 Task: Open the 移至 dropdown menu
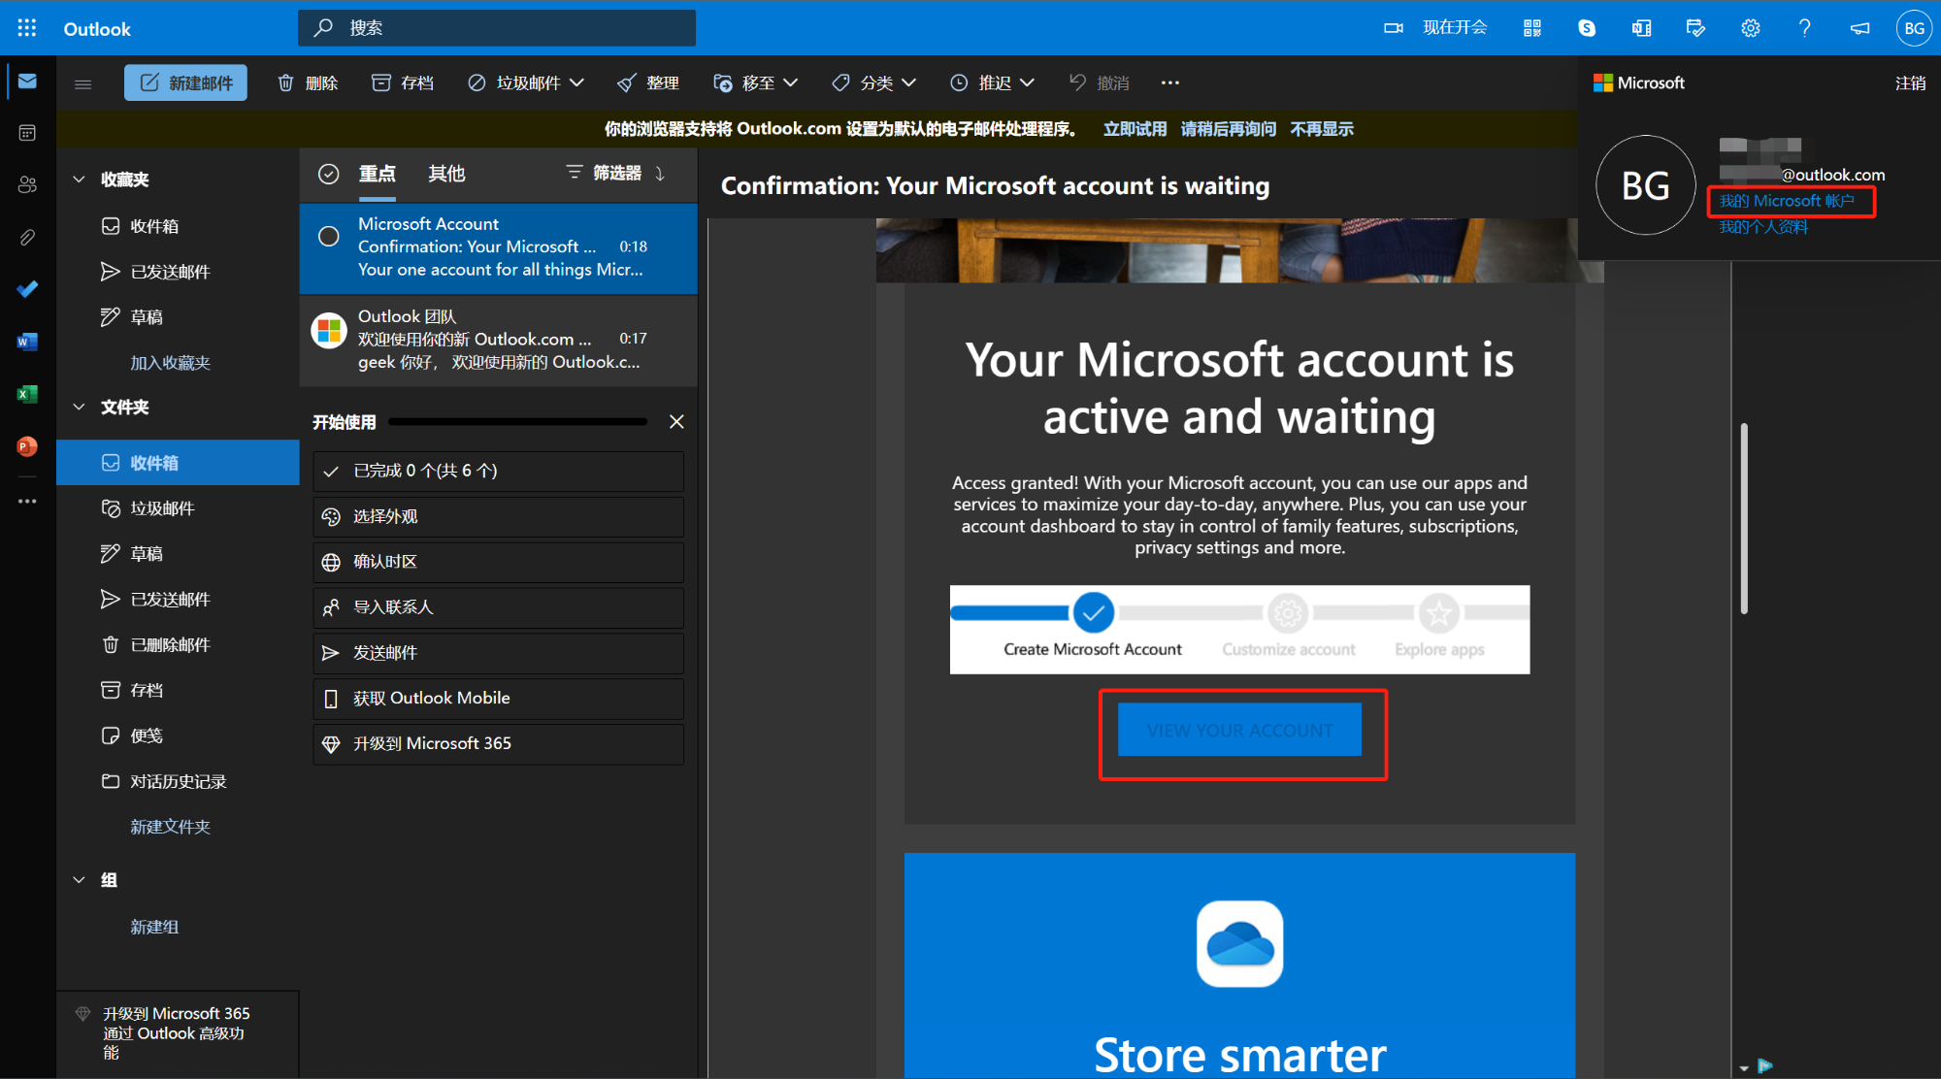pos(790,83)
